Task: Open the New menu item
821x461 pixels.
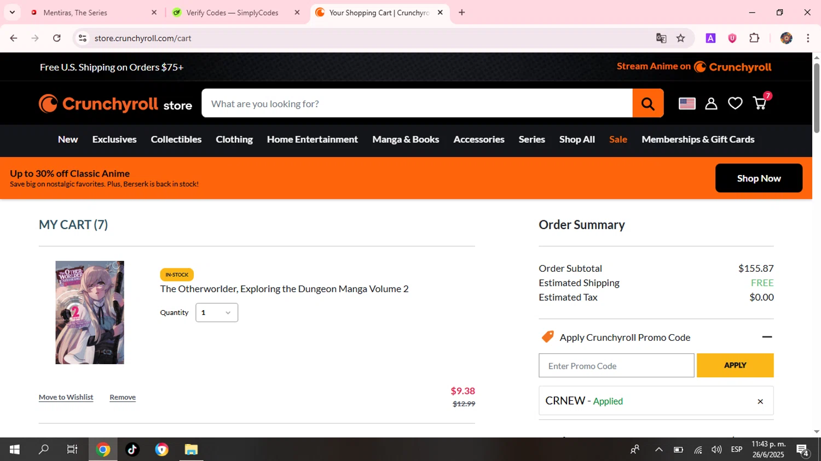Action: tap(68, 139)
